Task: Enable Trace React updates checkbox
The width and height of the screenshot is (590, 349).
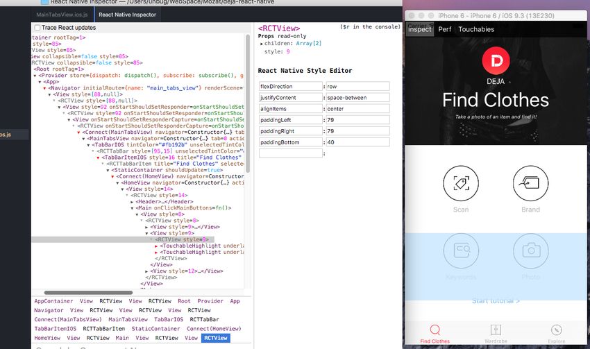Action: point(37,28)
